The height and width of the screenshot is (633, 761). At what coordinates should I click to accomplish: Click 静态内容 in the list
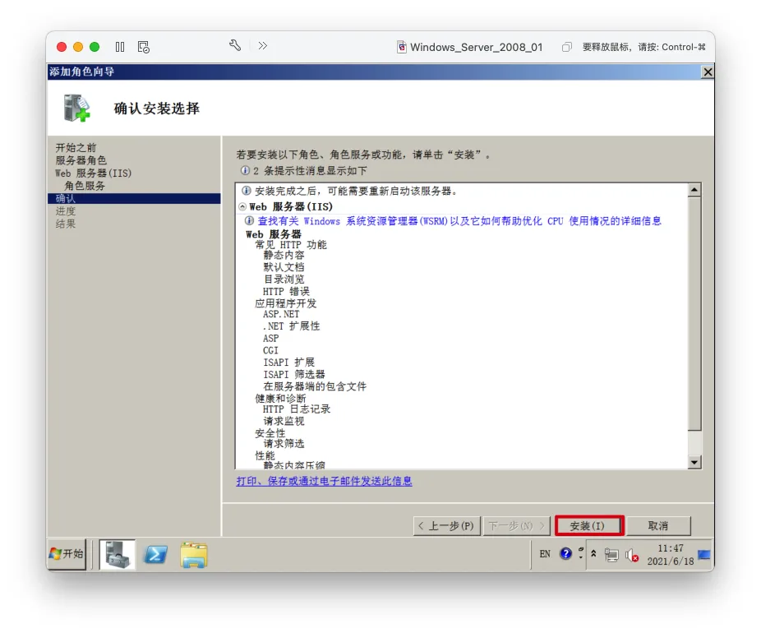tap(284, 256)
